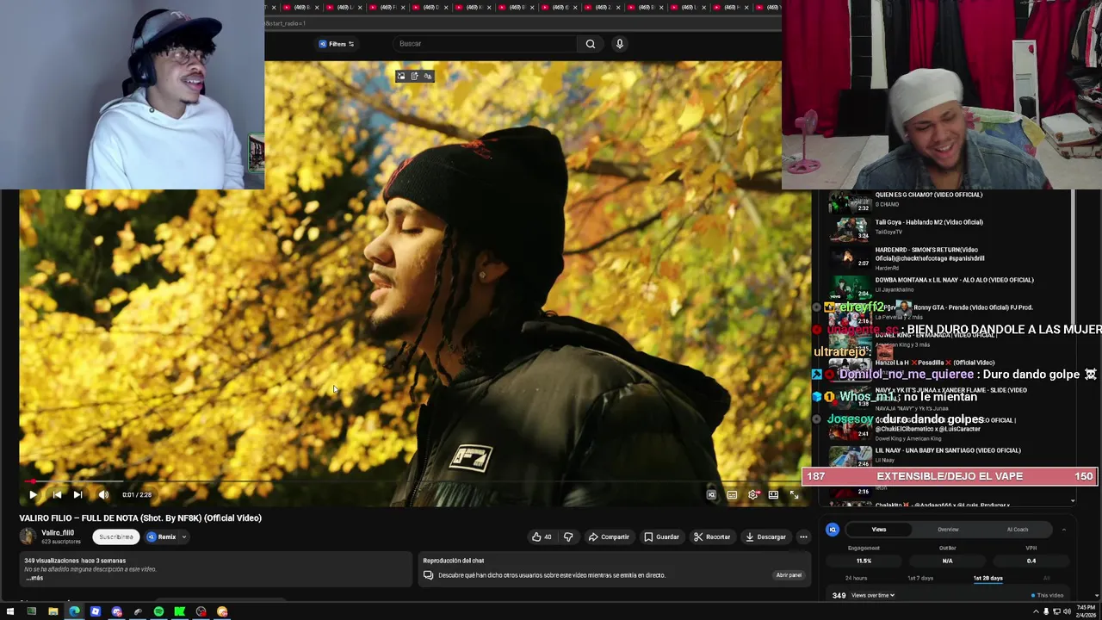The image size is (1102, 620).
Task: Switch to the AI Coach tab
Action: [1018, 530]
